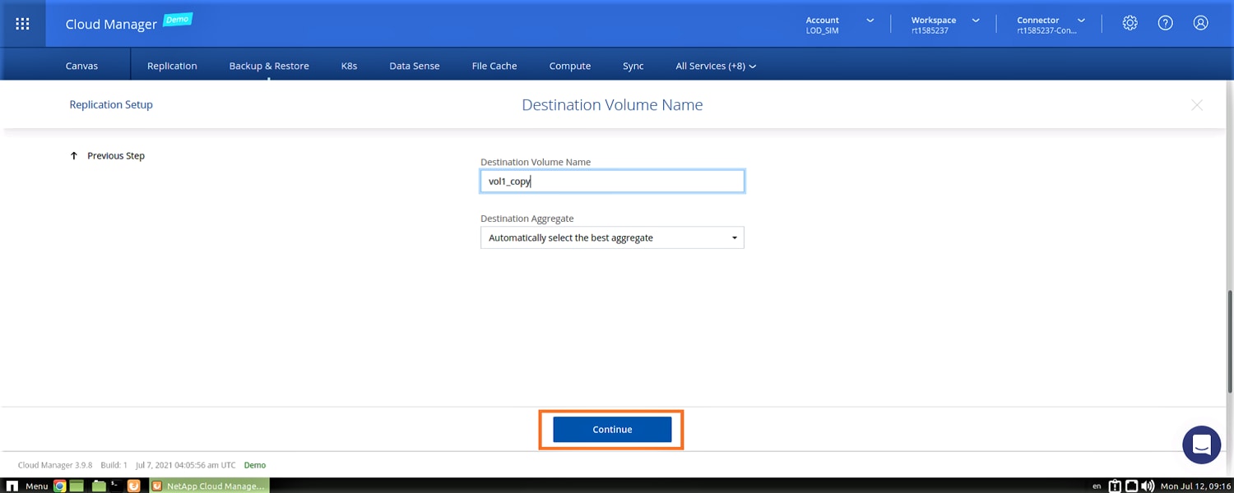1234x493 pixels.
Task: Click the volume icon in system tray
Action: point(1148,486)
